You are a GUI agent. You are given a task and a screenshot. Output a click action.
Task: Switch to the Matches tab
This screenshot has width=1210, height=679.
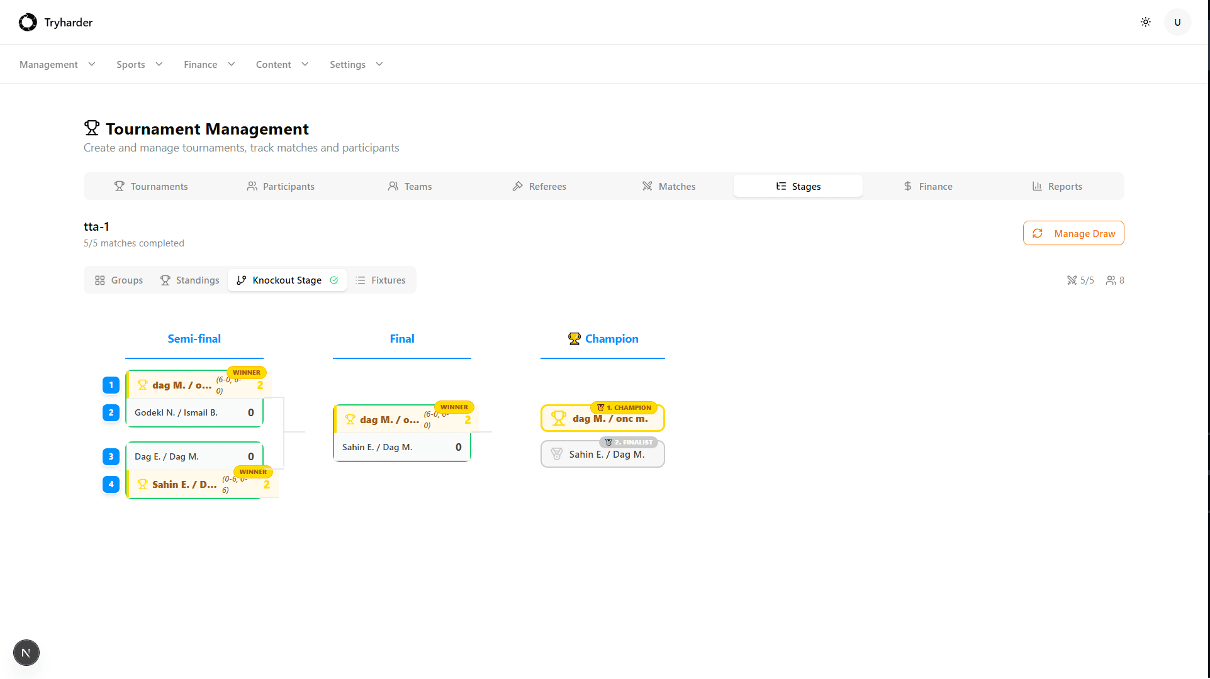pos(668,186)
